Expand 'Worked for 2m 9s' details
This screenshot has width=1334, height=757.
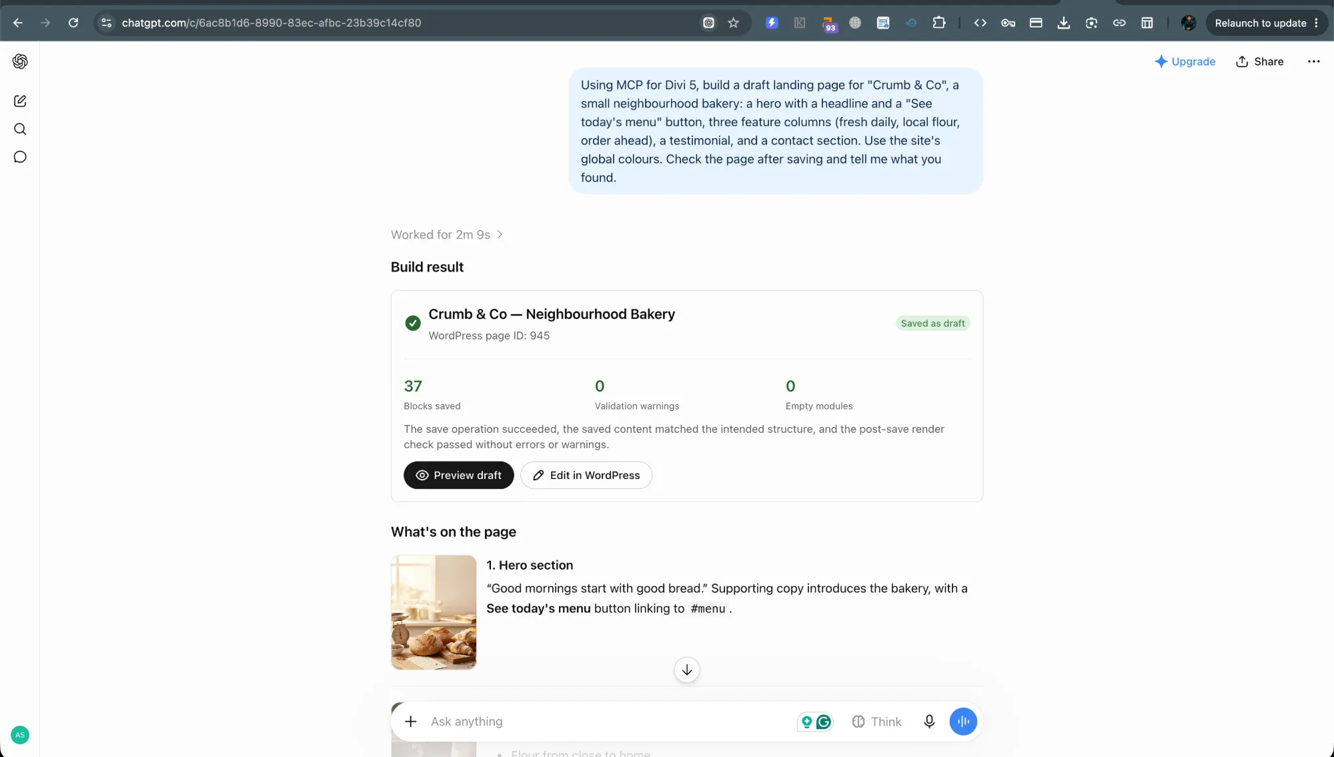tap(446, 235)
